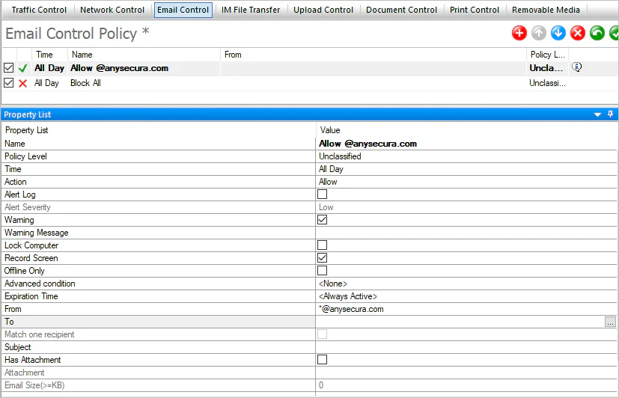619x398 pixels.
Task: Go to Document Control tab
Action: [401, 10]
